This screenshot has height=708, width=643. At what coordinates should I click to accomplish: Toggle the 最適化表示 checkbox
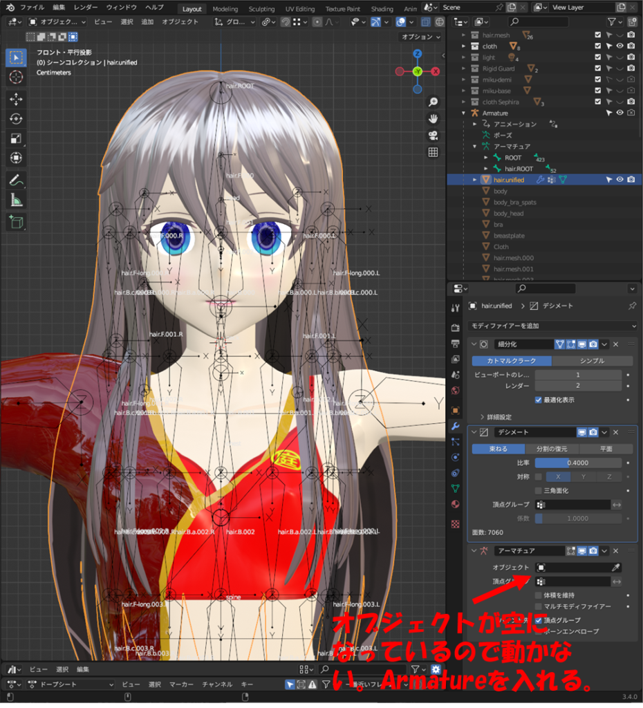[x=538, y=400]
